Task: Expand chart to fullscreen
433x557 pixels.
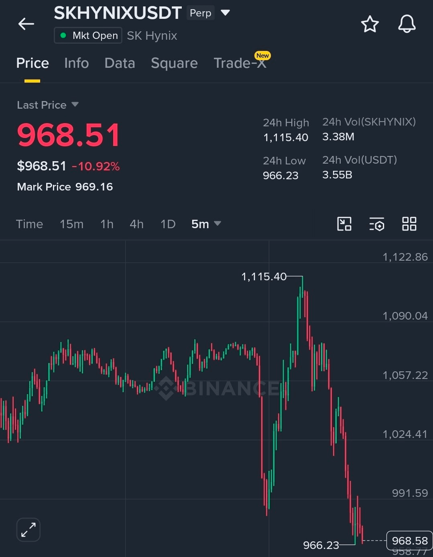Action: (x=28, y=530)
